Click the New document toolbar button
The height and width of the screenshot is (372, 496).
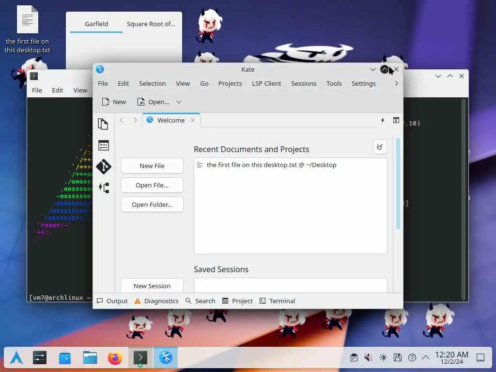[114, 102]
